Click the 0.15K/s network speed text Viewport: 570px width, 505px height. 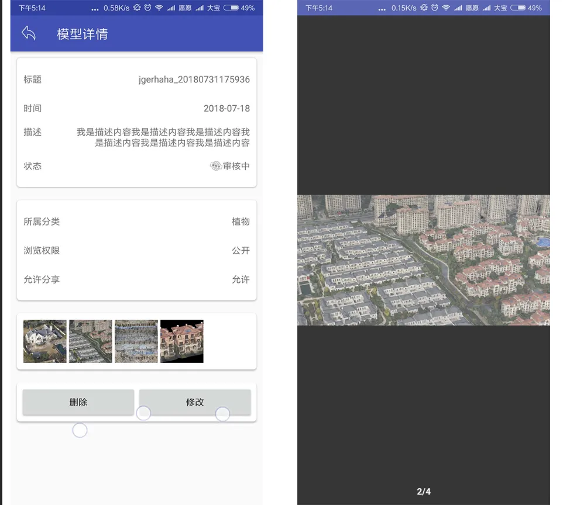404,8
